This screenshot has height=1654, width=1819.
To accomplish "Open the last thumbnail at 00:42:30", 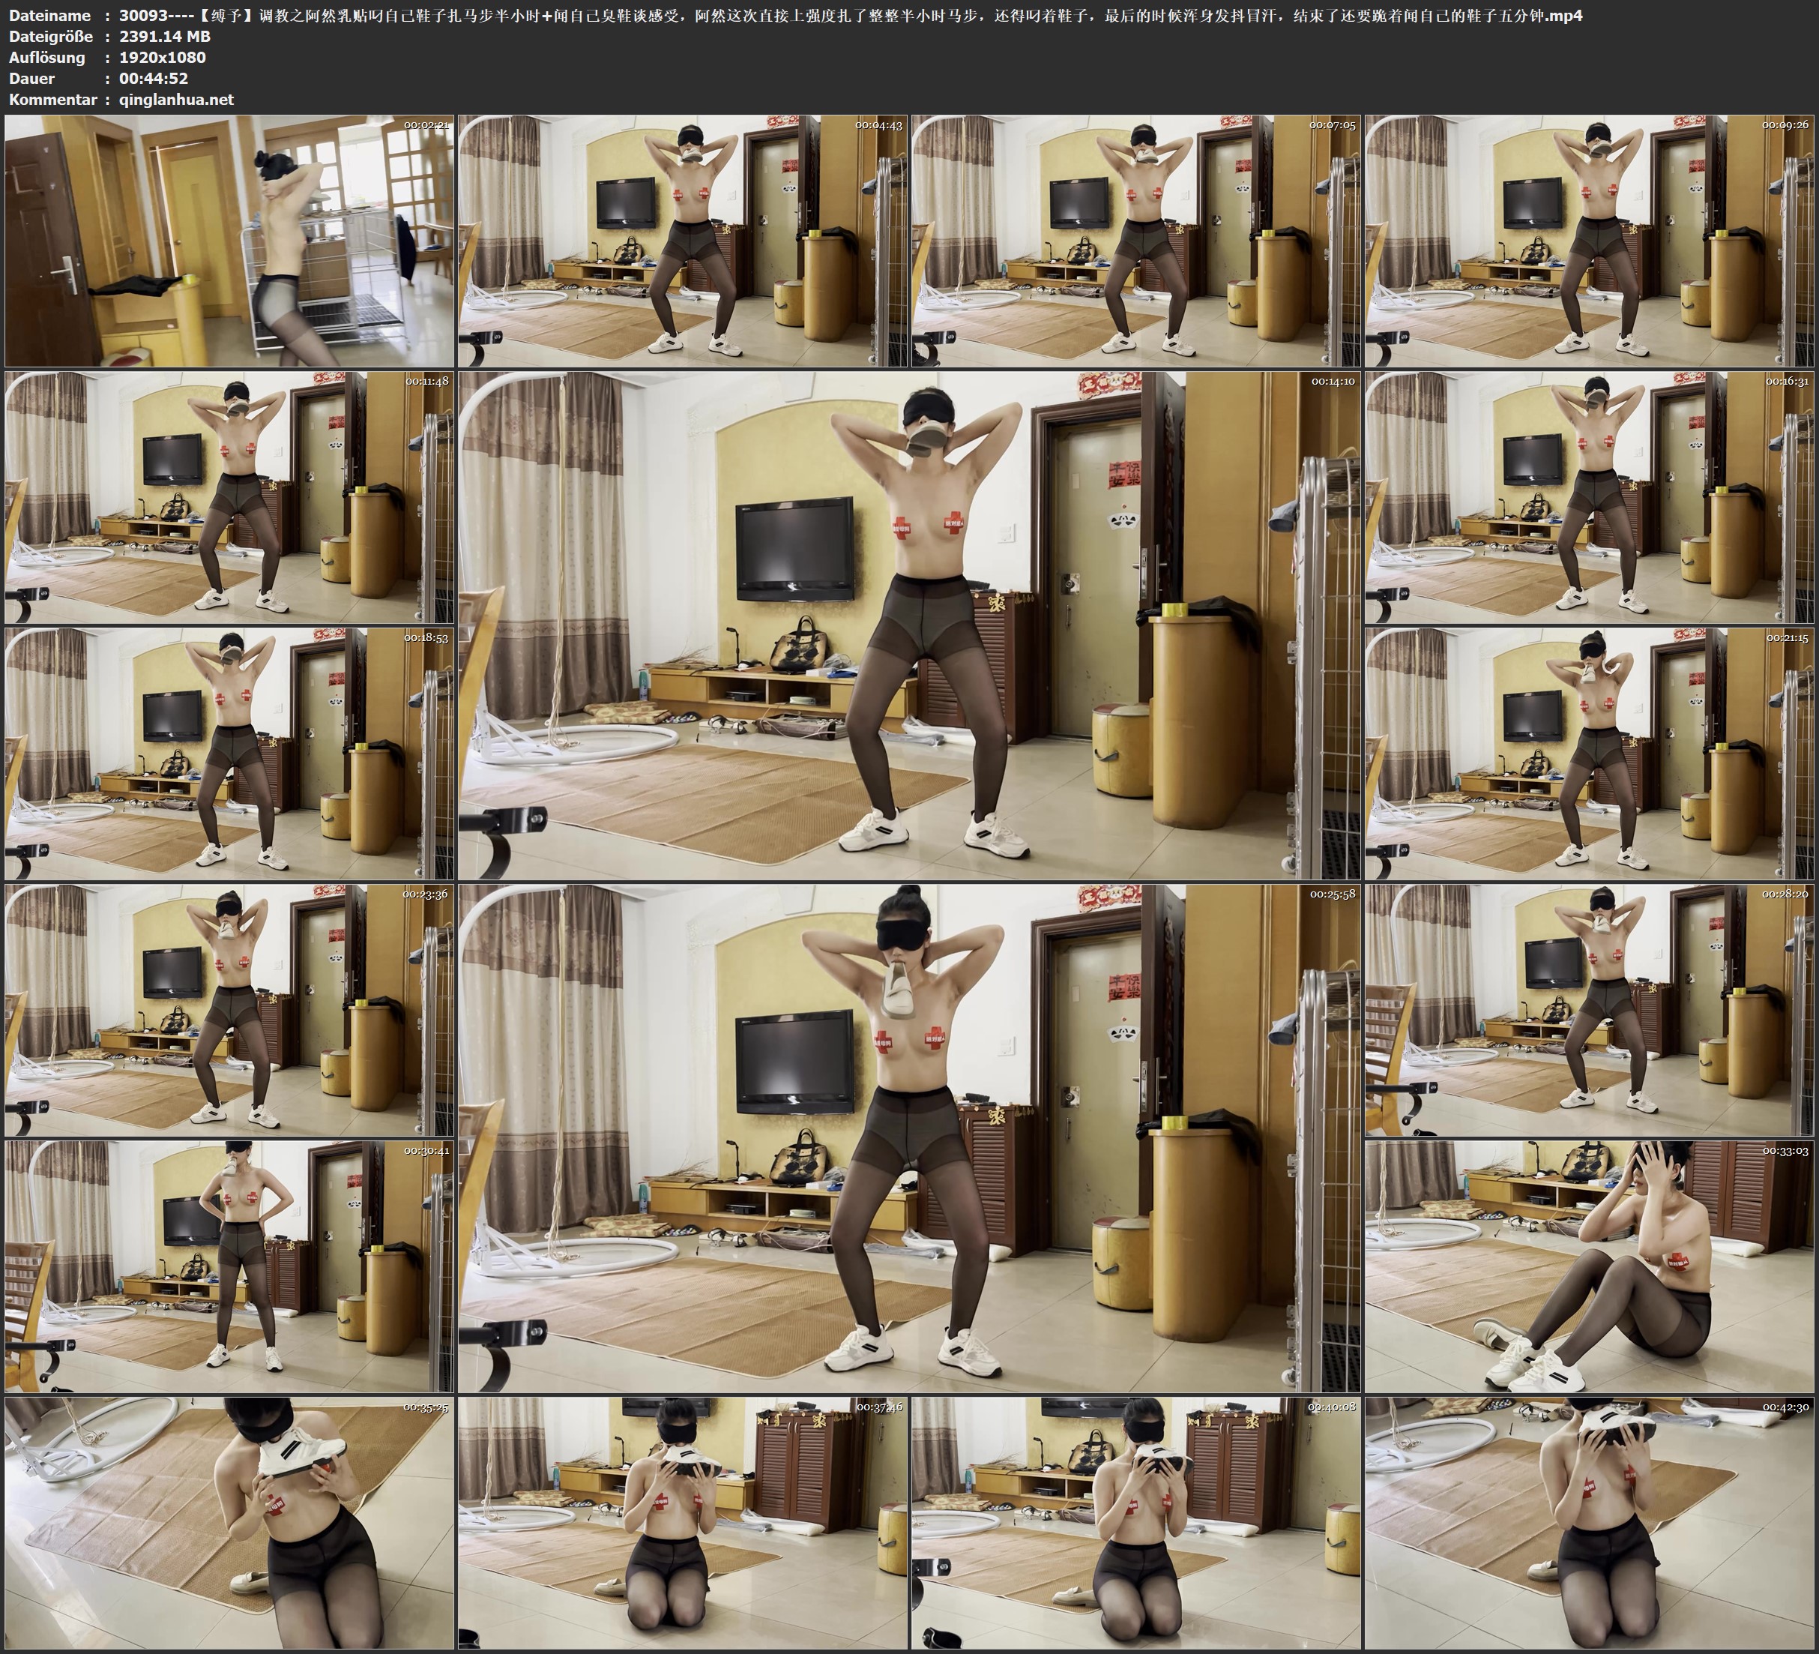I will point(1589,1522).
